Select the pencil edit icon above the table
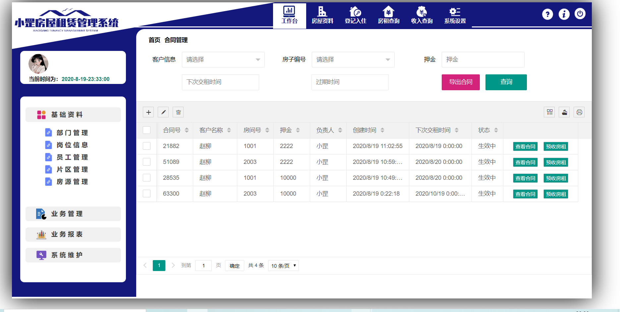This screenshot has height=312, width=620. pyautogui.click(x=163, y=112)
